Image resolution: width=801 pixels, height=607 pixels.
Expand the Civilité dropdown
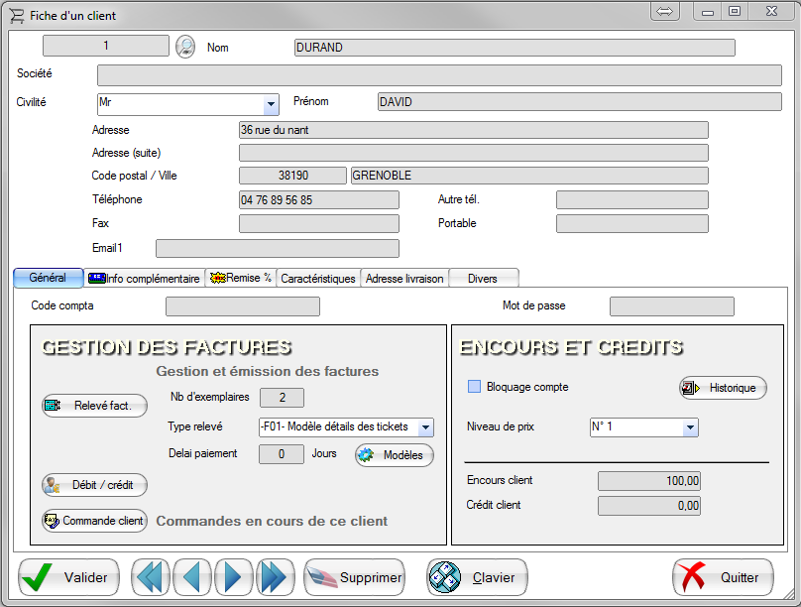click(271, 103)
